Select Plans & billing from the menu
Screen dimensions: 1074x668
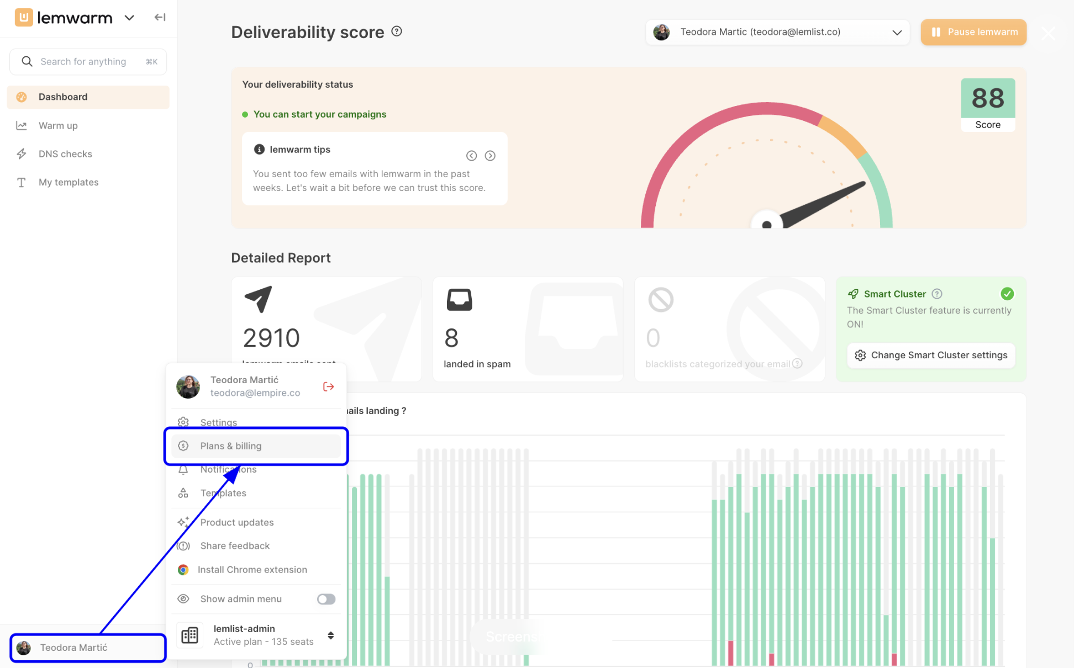[x=231, y=446]
